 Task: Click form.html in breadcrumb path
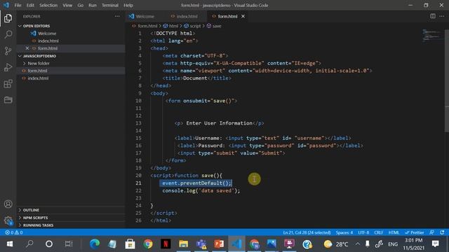point(147,26)
